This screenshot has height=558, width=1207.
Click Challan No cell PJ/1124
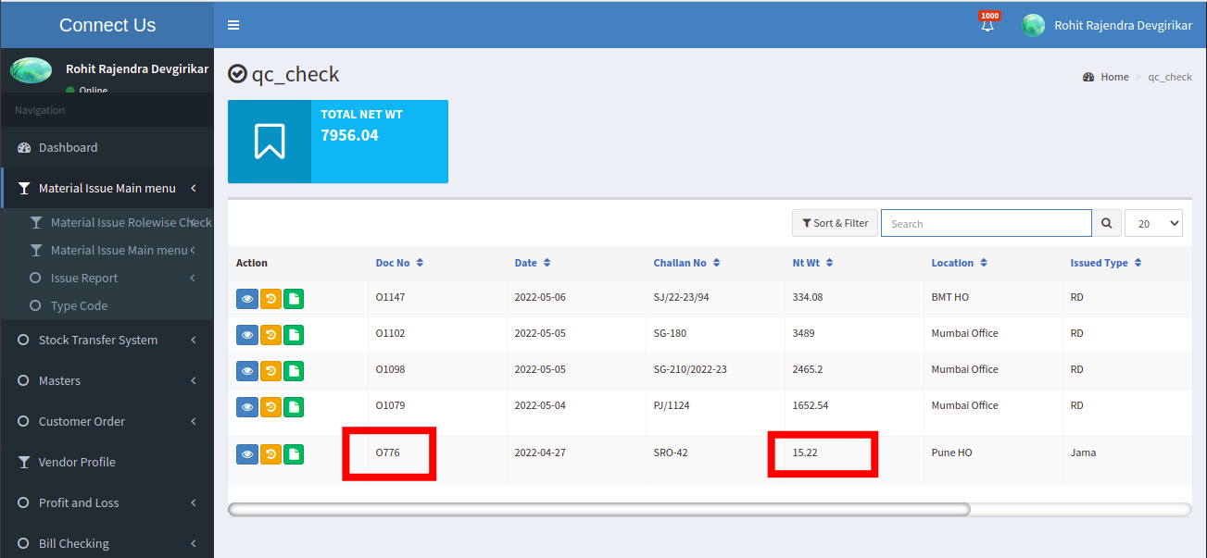(671, 405)
